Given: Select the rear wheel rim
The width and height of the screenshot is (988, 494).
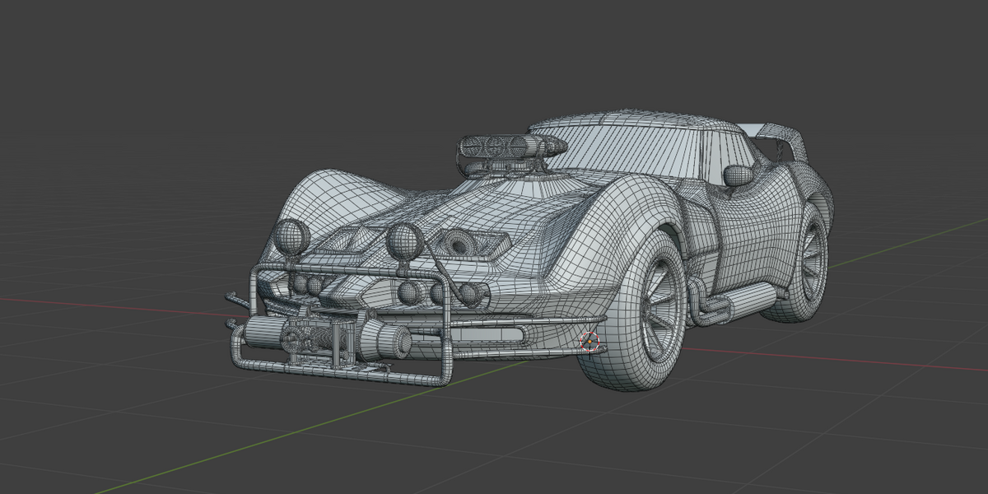Looking at the screenshot, I should pyautogui.click(x=813, y=261).
